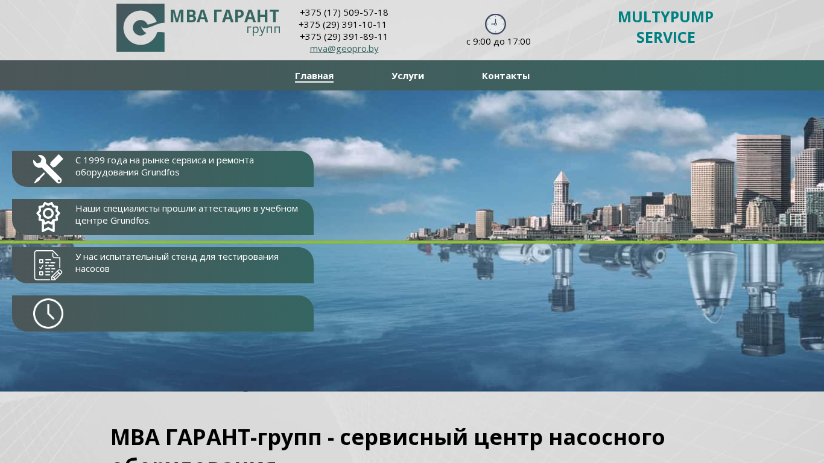The width and height of the screenshot is (824, 463).
Task: Click phone number +375 (17) 509-57-18
Action: pyautogui.click(x=344, y=13)
